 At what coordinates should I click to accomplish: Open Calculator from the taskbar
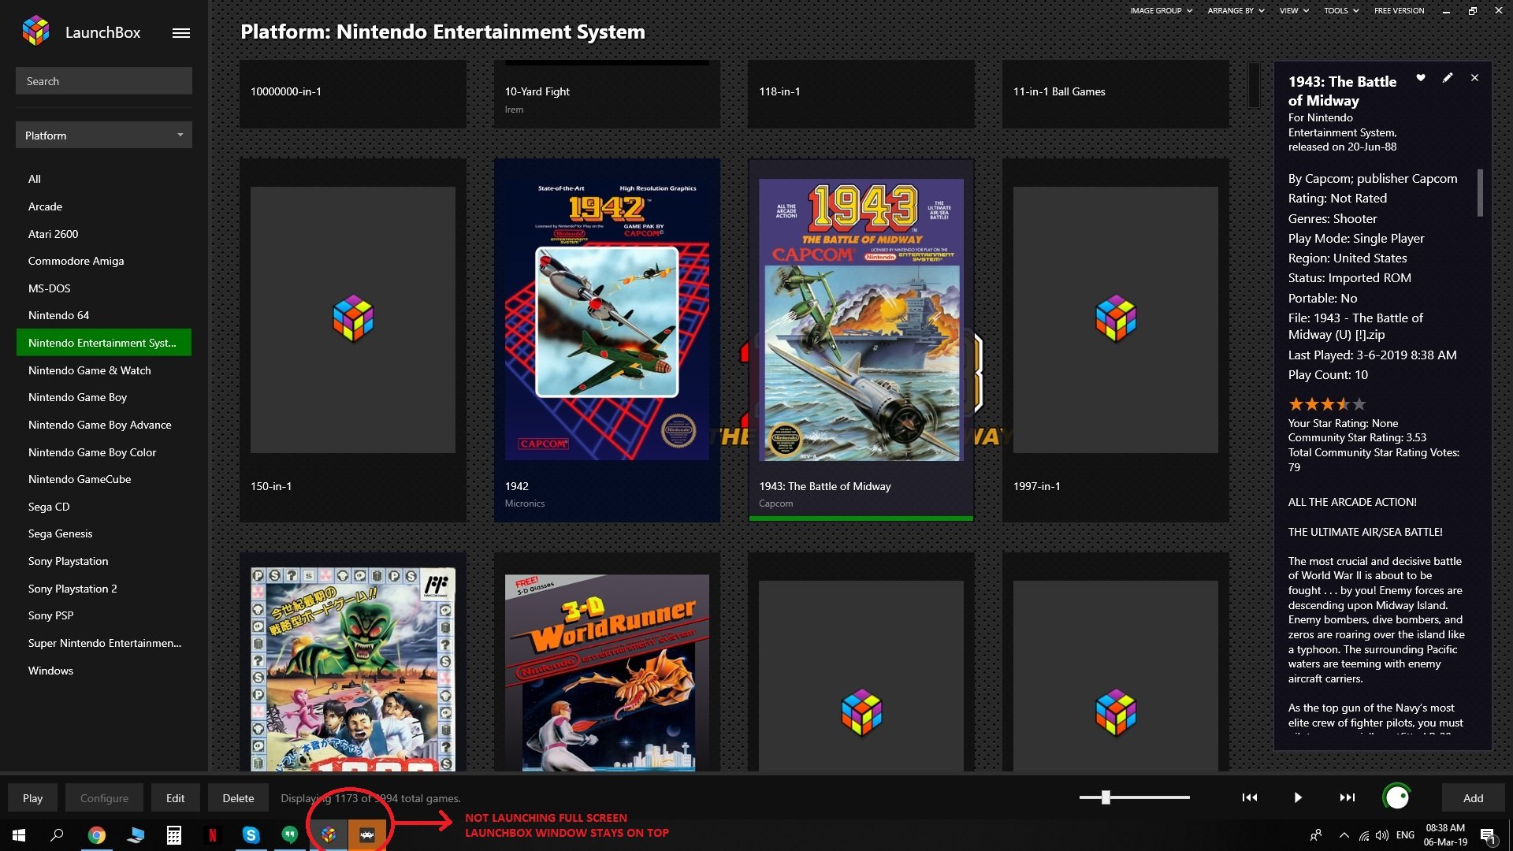point(174,835)
